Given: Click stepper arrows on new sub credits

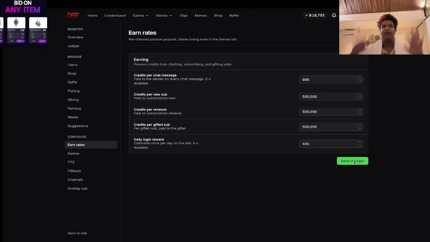Looking at the screenshot, I should click(360, 97).
